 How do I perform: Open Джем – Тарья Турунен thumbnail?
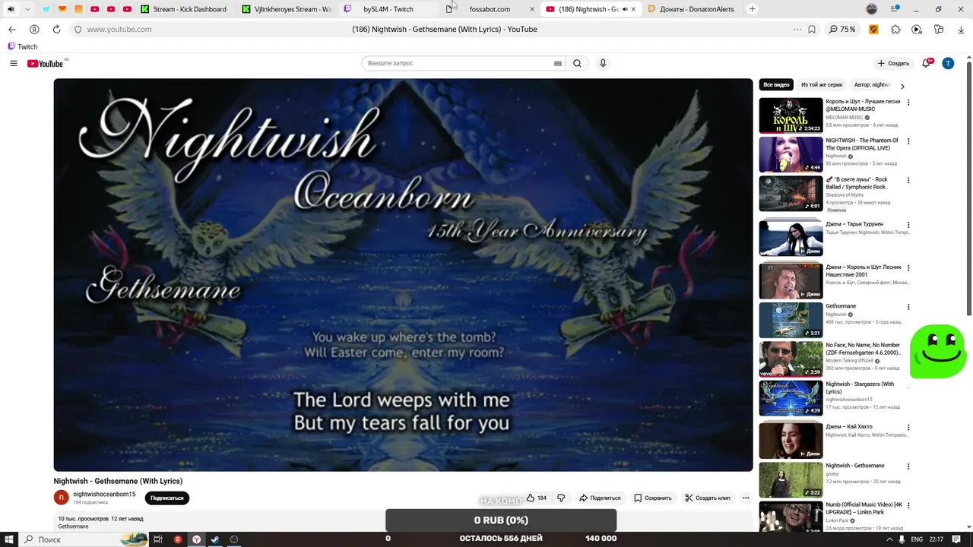(791, 238)
